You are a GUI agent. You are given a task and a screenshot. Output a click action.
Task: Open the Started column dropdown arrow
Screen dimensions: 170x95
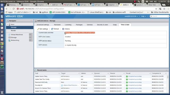point(124,73)
